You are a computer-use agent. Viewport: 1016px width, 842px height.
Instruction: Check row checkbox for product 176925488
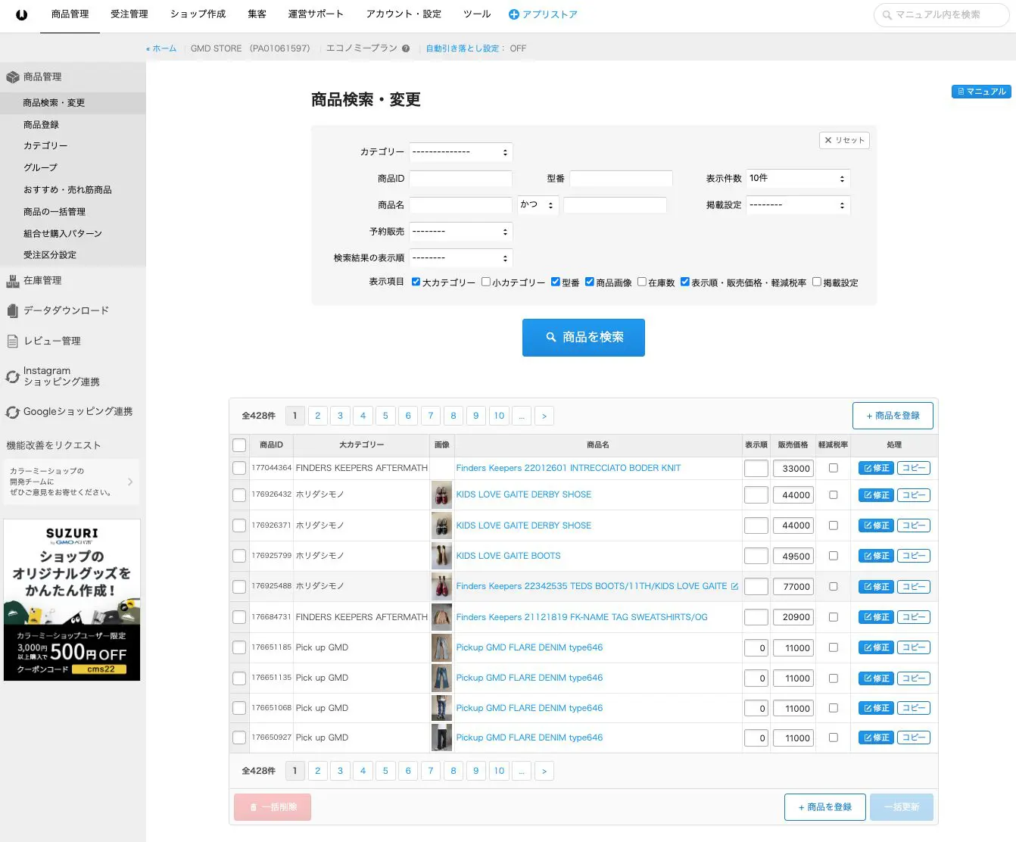(x=239, y=587)
